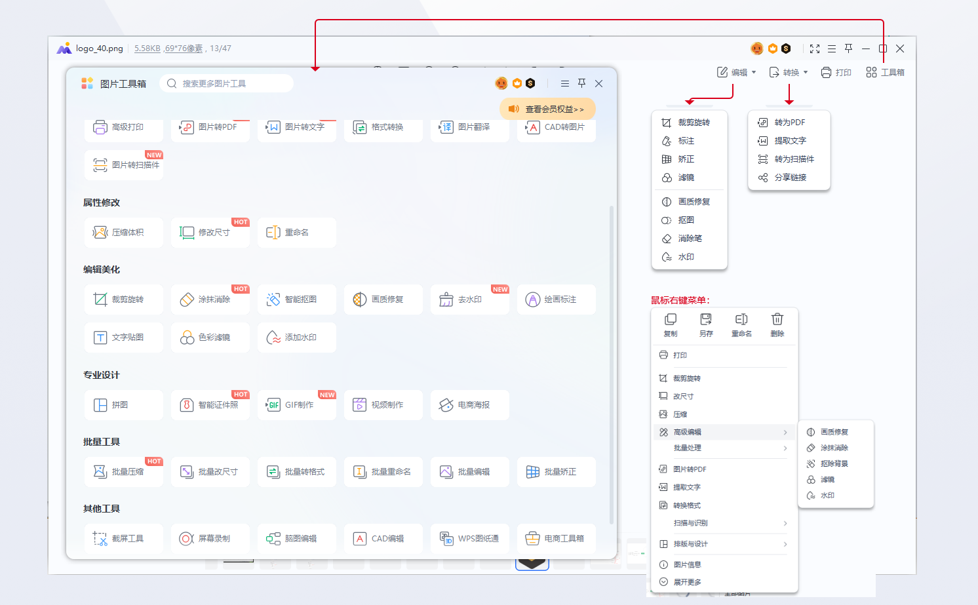Expand the 编辑 dropdown in top toolbar
This screenshot has height=605, width=978.
point(737,72)
